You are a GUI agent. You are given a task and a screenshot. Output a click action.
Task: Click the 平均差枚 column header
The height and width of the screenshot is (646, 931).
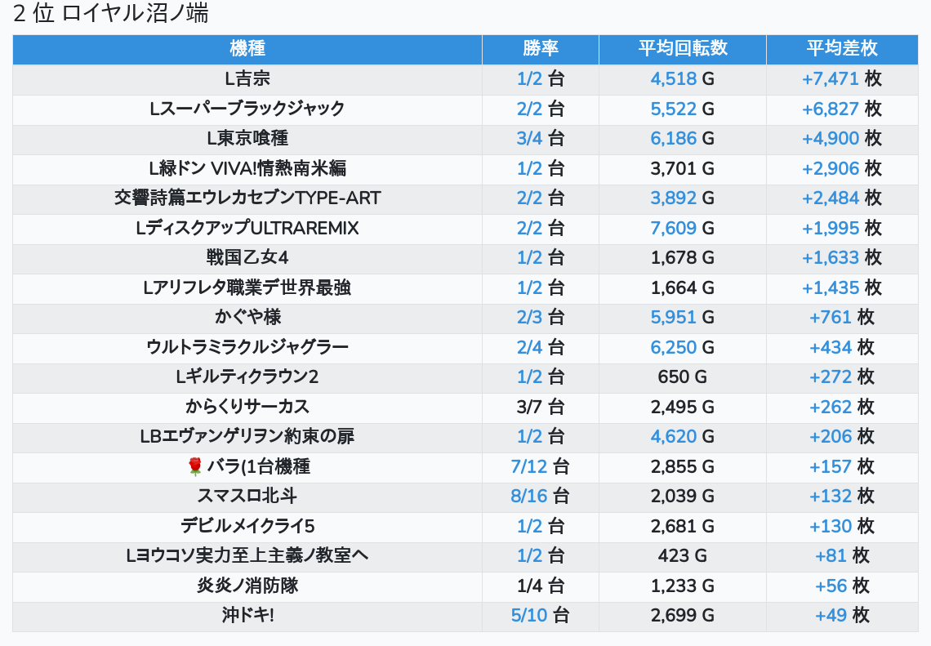[x=842, y=48]
